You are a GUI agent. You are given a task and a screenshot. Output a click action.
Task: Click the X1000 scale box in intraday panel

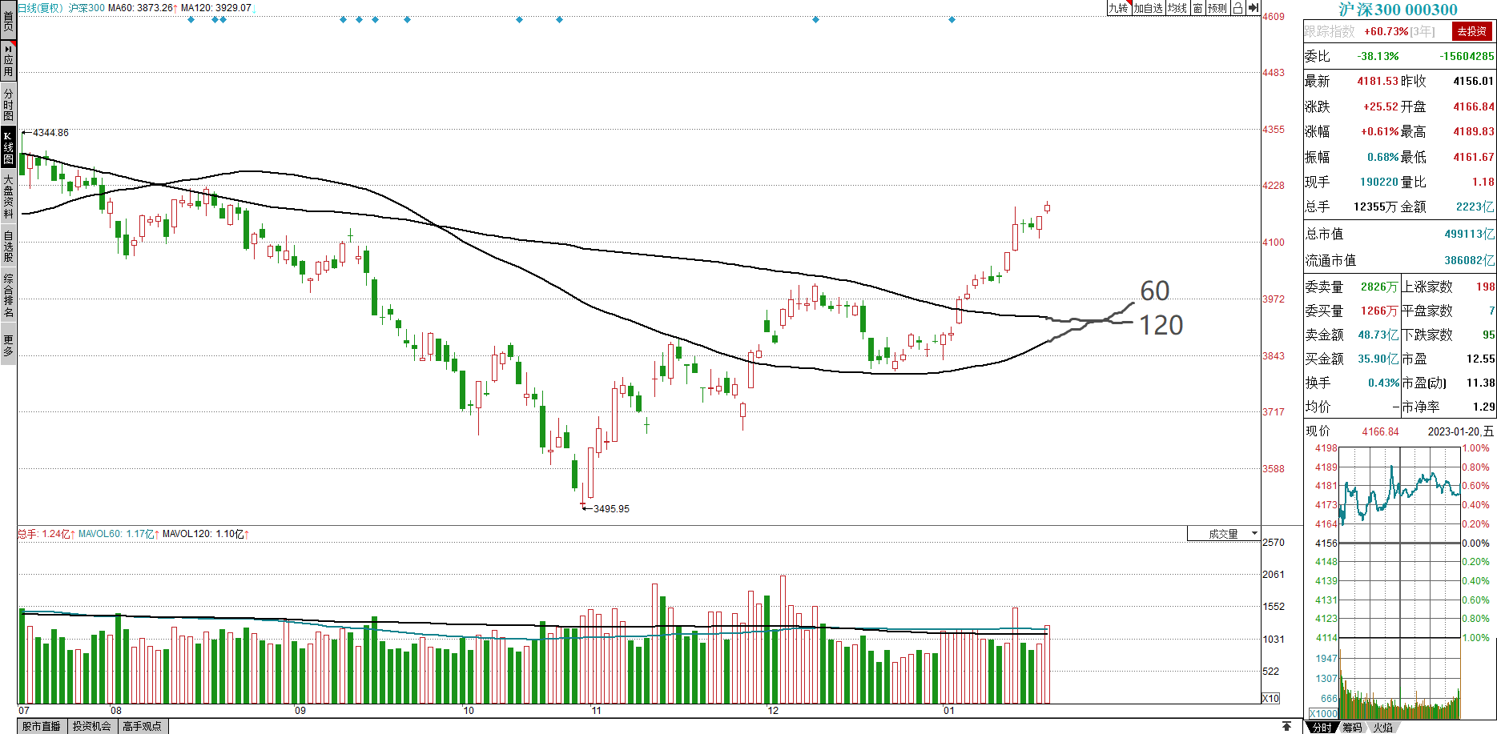point(1322,713)
